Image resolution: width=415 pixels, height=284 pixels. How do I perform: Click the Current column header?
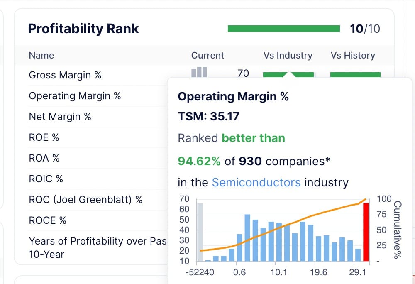[207, 55]
